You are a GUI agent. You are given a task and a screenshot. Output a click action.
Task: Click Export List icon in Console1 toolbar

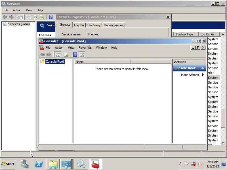(x=66, y=55)
